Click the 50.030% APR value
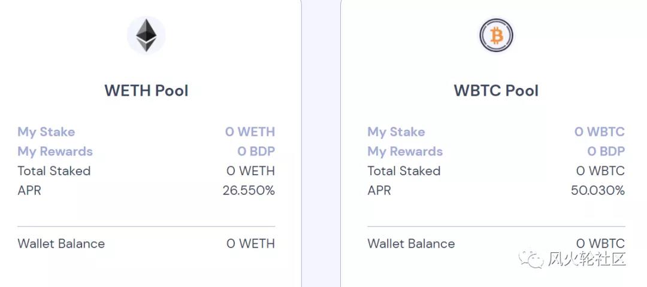This screenshot has width=647, height=287. (x=598, y=191)
